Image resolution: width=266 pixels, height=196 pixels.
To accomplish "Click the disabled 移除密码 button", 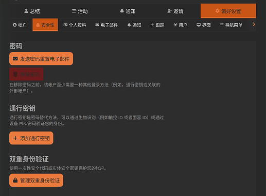I will (26, 74).
